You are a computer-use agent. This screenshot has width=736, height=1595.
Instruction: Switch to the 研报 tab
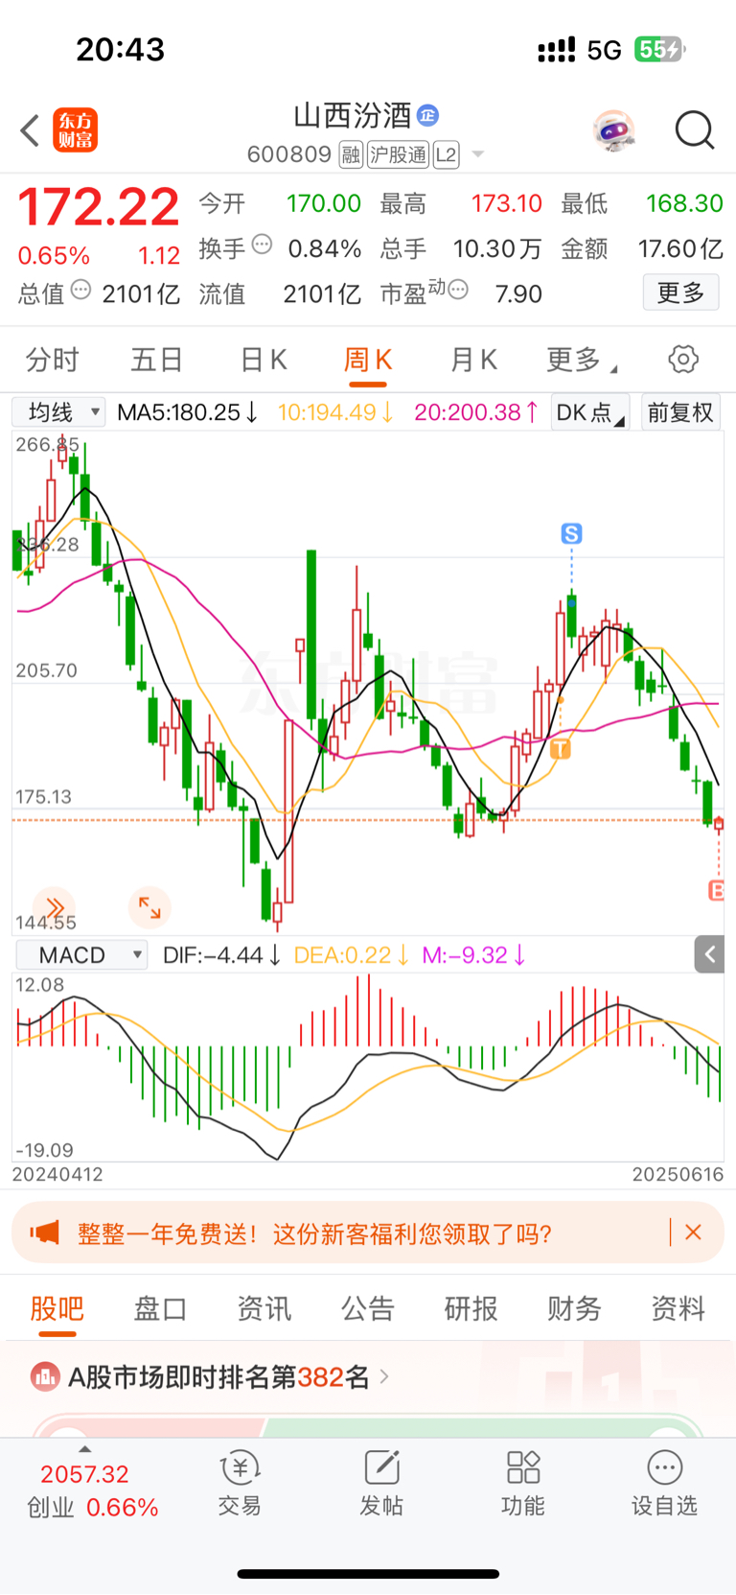click(x=471, y=1308)
